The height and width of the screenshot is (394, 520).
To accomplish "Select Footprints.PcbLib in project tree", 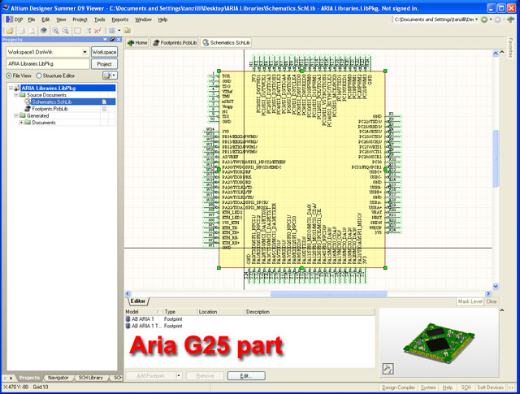I will pos(50,109).
